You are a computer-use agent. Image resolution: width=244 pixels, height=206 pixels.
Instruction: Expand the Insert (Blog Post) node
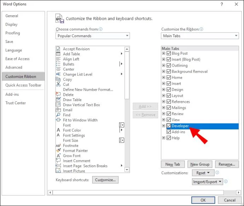click(x=163, y=59)
